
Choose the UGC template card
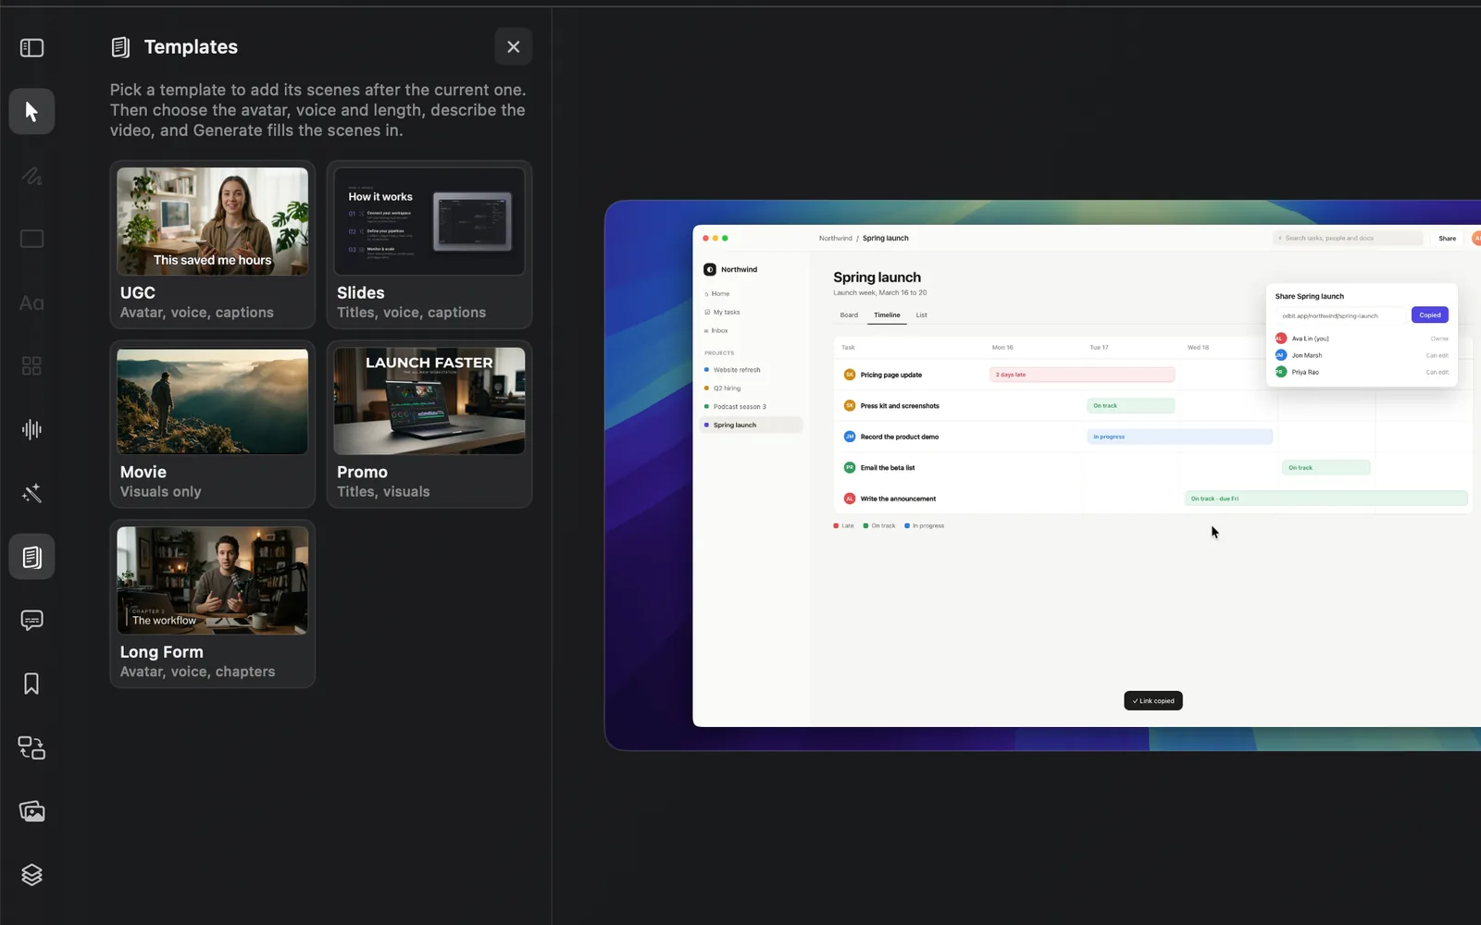(x=213, y=244)
